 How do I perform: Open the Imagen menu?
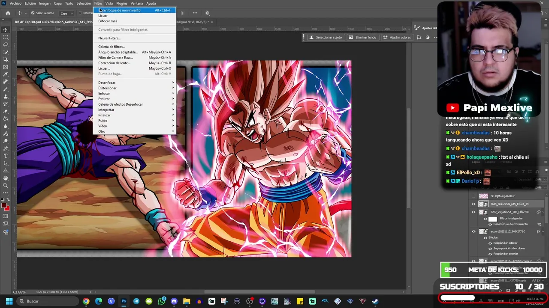pos(45,3)
